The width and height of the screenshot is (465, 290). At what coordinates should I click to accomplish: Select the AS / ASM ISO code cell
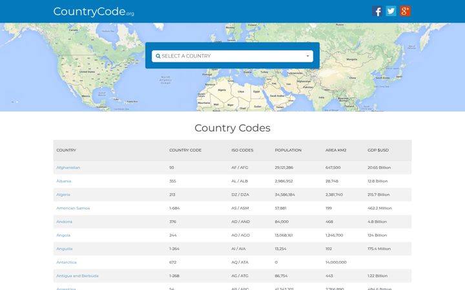point(240,208)
